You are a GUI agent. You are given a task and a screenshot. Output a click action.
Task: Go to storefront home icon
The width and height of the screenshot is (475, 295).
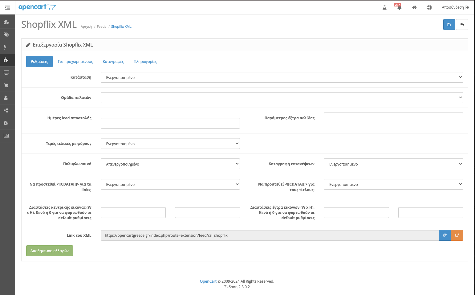tap(414, 7)
